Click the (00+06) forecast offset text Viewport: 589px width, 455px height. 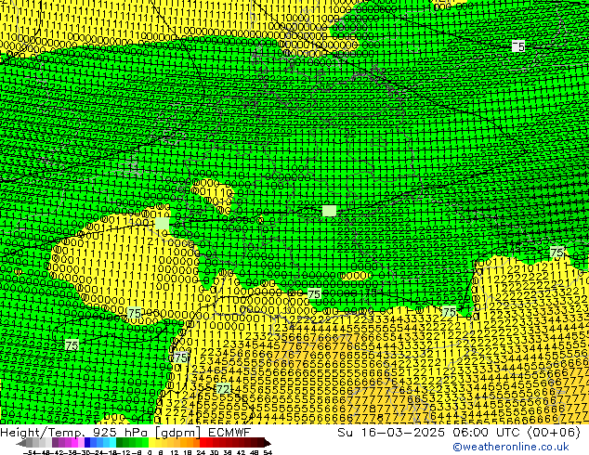[x=554, y=433]
